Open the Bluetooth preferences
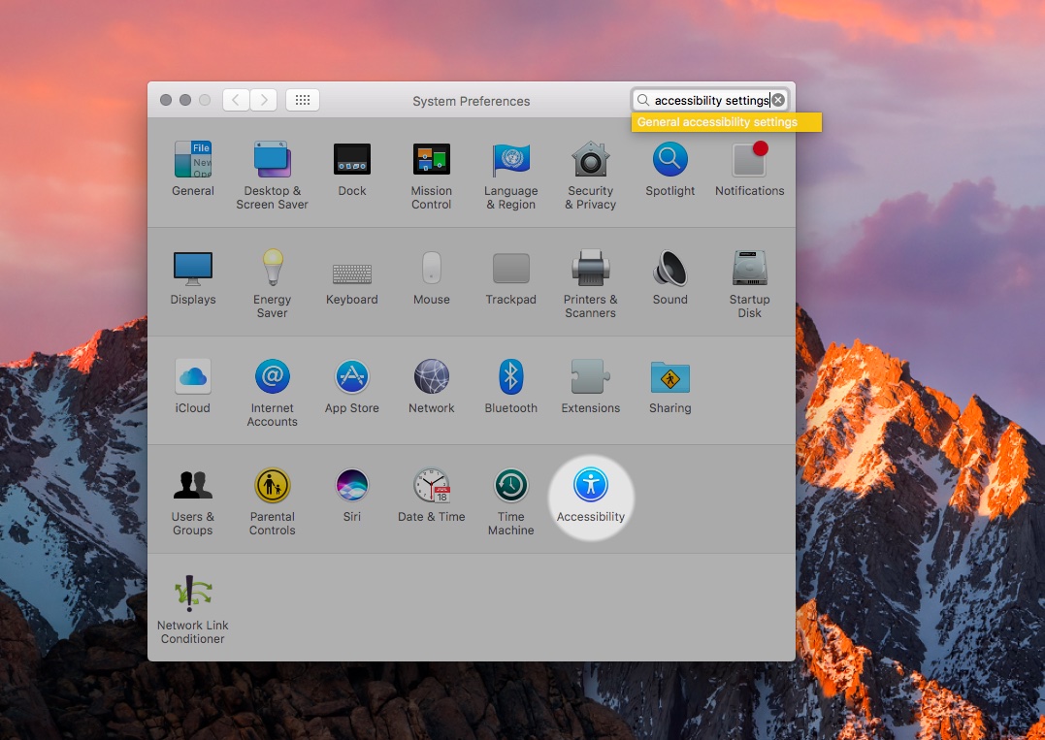Screen dimensions: 1045x740 tap(510, 377)
